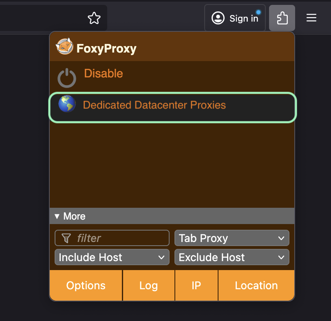Open the hamburger application menu
The image size is (331, 321).
(311, 18)
